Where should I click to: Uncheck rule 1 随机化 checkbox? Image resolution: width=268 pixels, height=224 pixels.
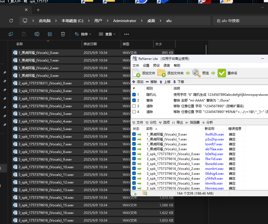click(x=134, y=95)
